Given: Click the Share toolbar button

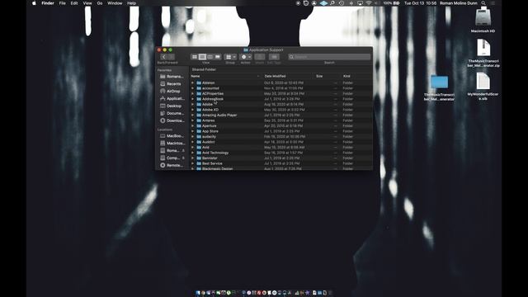Looking at the screenshot, I should (259, 57).
